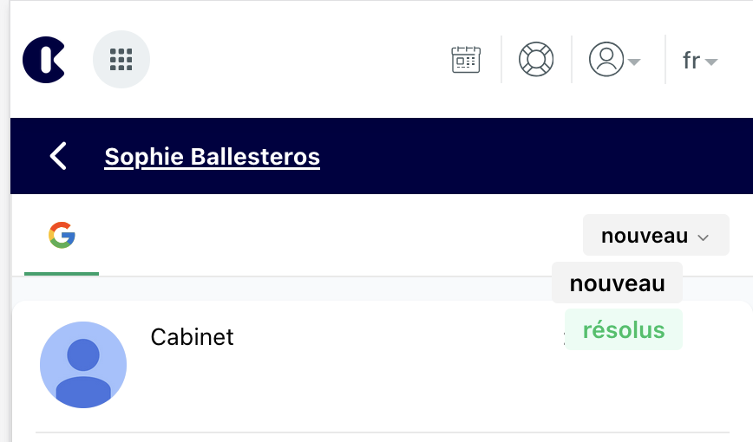Choose "nouveau" from the open list
753x442 pixels.
(617, 283)
